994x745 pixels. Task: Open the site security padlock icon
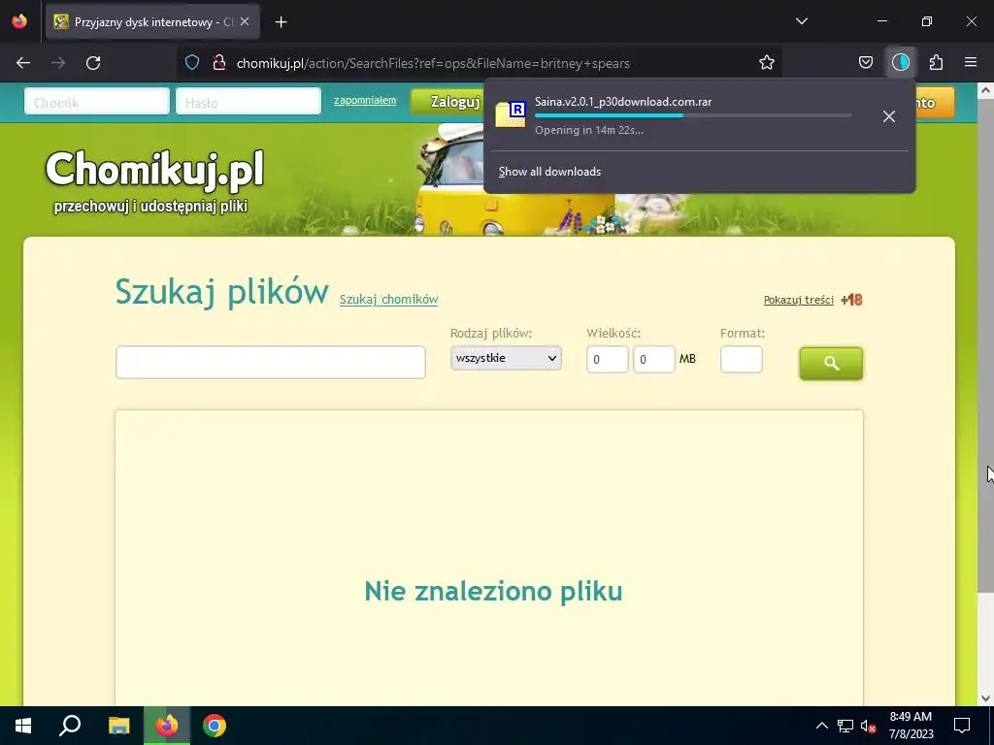coord(218,63)
